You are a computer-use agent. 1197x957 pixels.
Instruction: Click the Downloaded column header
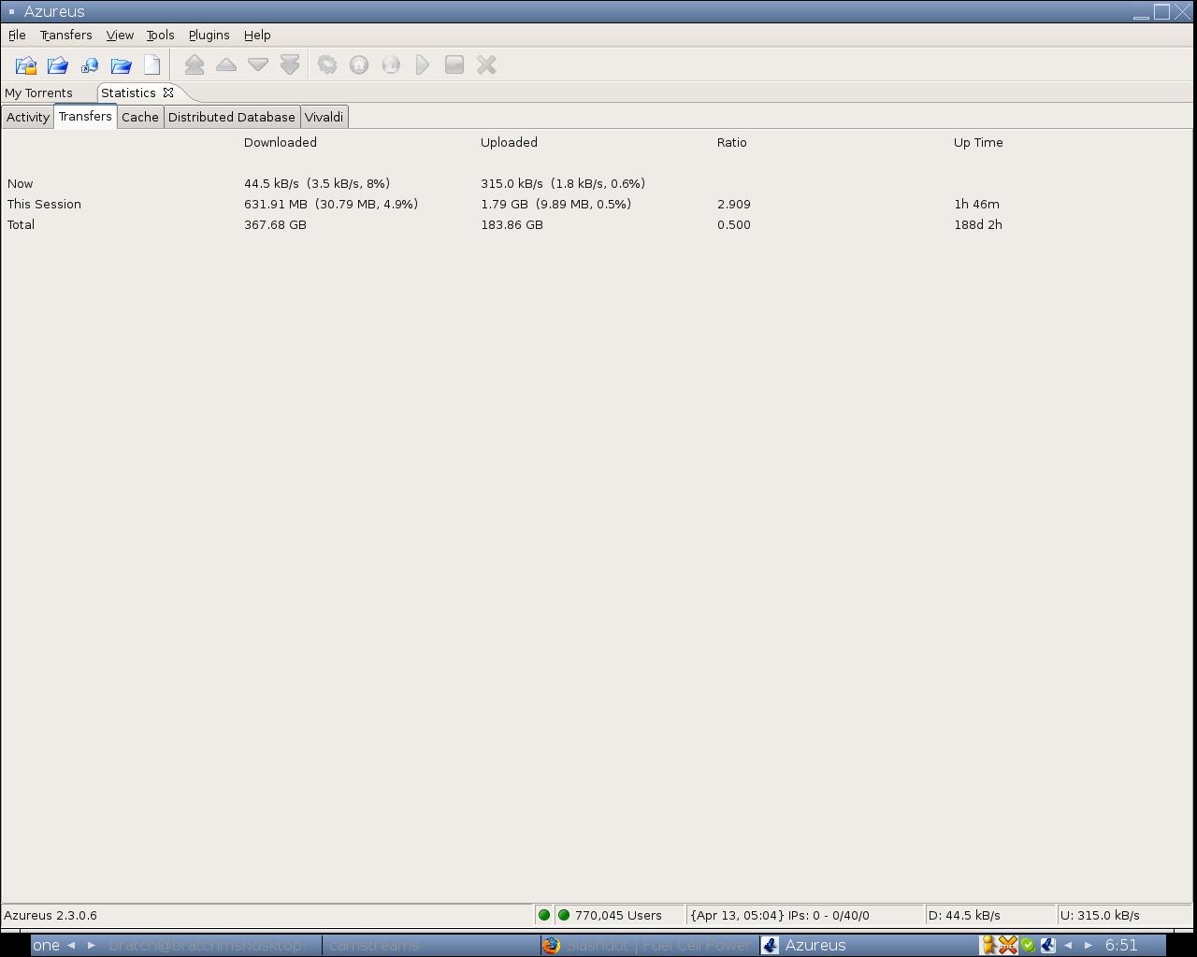point(281,142)
